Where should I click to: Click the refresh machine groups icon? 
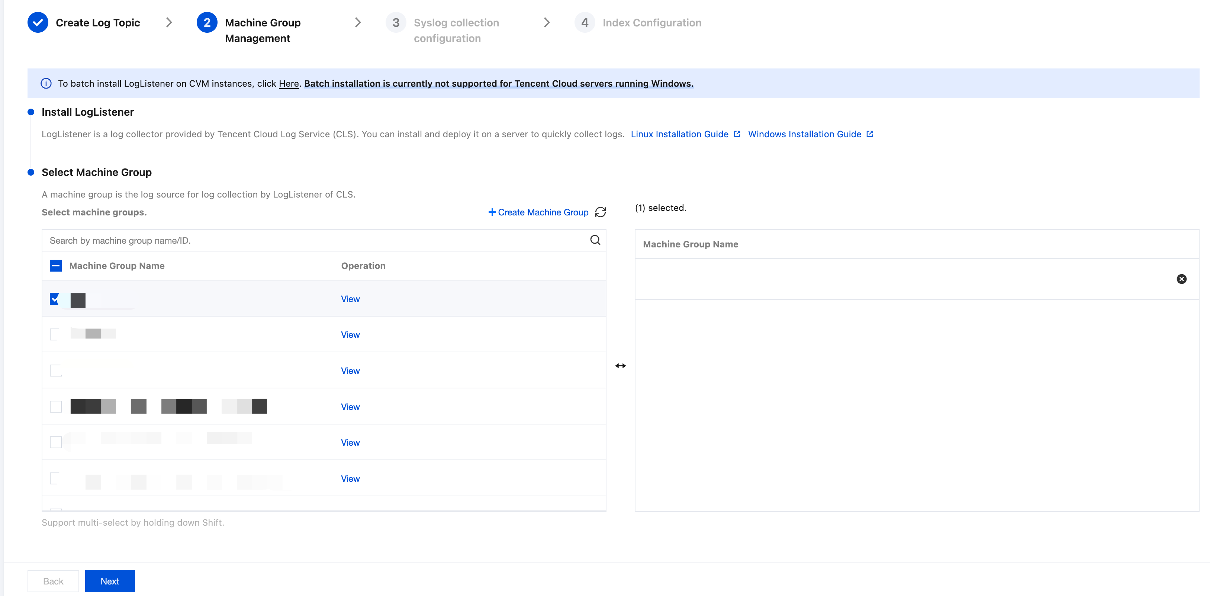[600, 212]
